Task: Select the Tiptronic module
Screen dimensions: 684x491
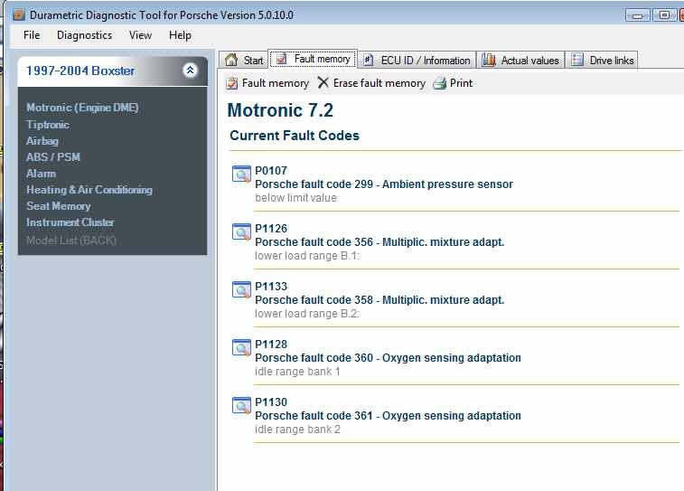Action: tap(48, 125)
